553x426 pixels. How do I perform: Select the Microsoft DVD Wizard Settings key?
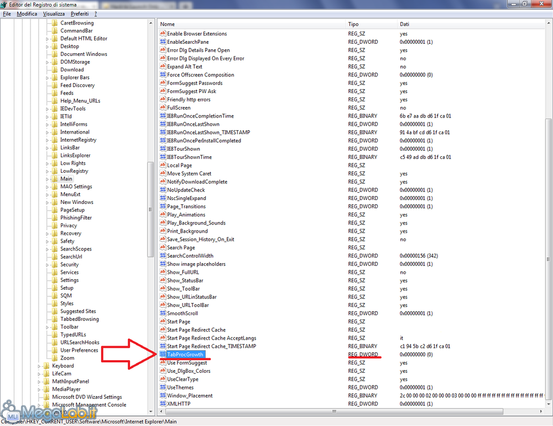pyautogui.click(x=87, y=397)
